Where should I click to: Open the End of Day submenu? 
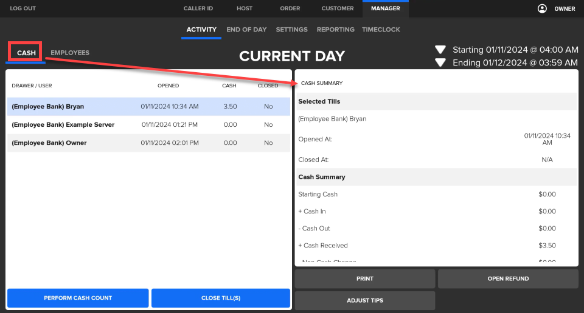[246, 29]
